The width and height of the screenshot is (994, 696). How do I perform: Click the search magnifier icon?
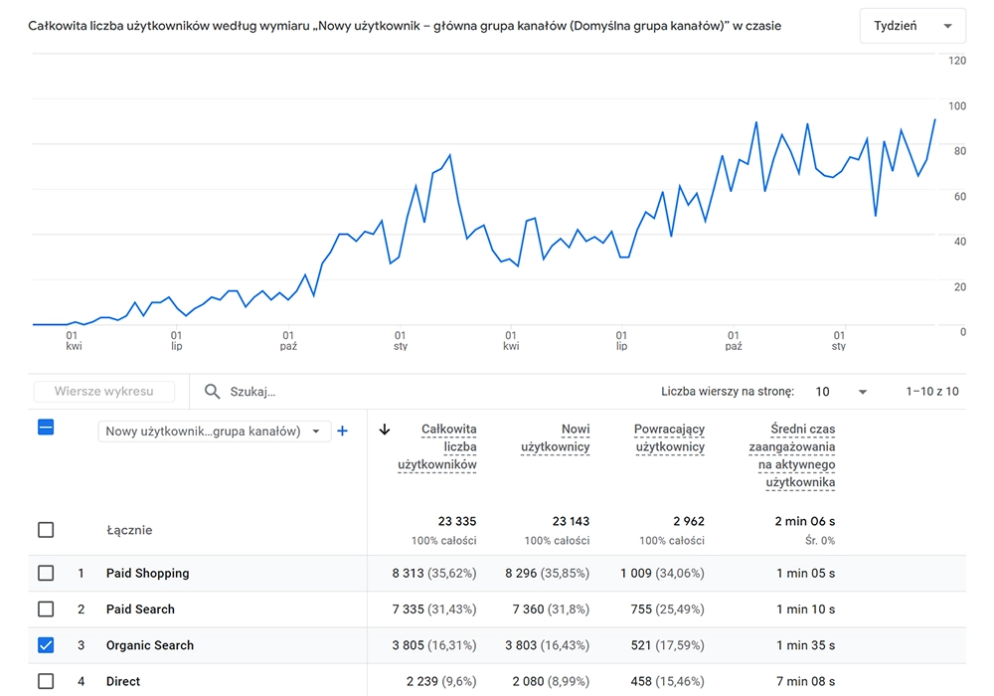point(212,391)
